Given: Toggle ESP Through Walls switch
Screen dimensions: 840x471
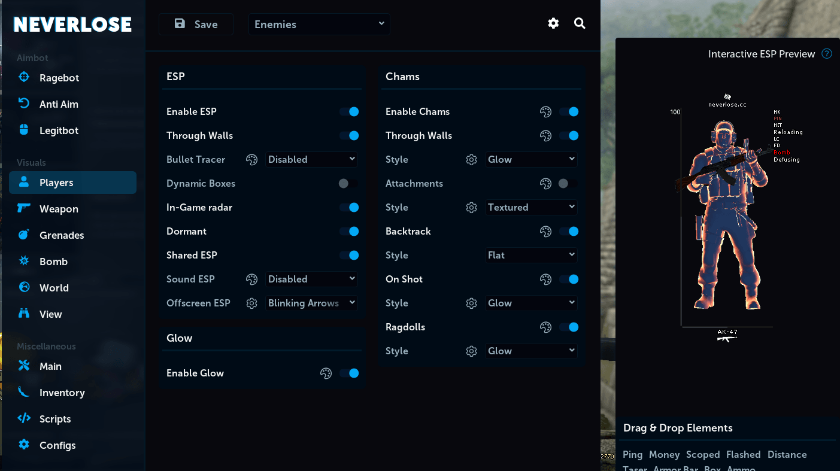Looking at the screenshot, I should (x=349, y=136).
